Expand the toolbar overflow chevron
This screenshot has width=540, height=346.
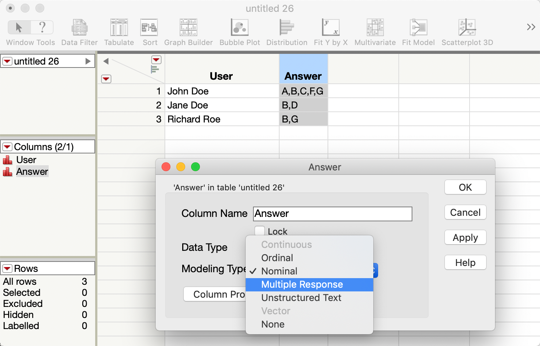pyautogui.click(x=530, y=27)
